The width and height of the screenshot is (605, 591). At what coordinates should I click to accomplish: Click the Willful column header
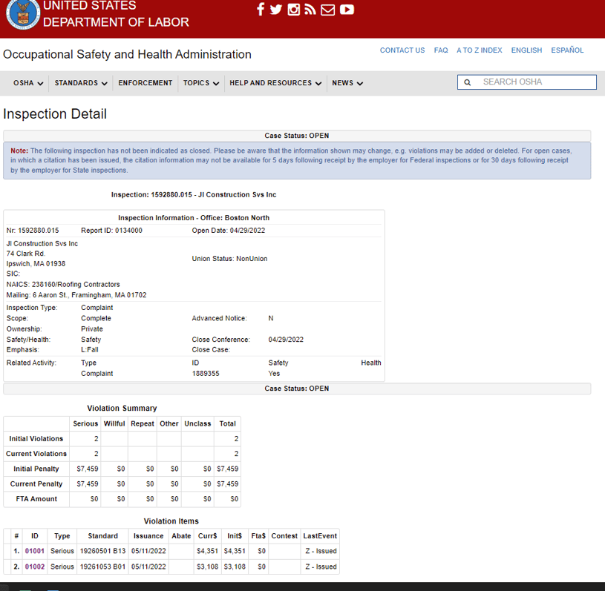pos(114,423)
